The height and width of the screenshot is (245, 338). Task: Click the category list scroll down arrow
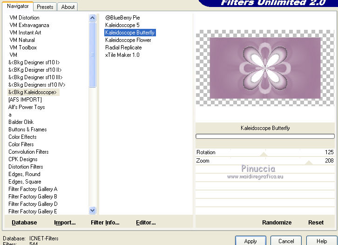pos(93,210)
